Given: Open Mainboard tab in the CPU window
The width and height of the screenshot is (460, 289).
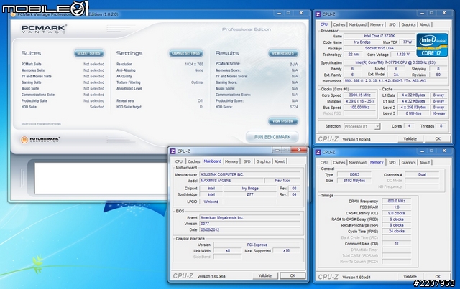Looking at the screenshot, I should click(x=358, y=24).
